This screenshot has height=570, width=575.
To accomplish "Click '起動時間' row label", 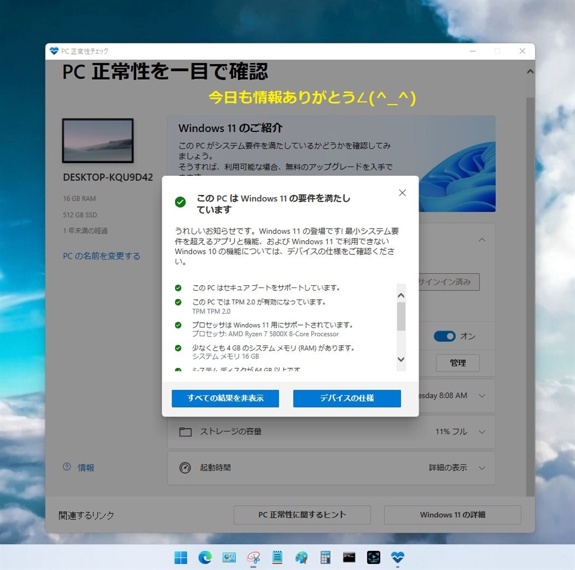I will tap(215, 468).
